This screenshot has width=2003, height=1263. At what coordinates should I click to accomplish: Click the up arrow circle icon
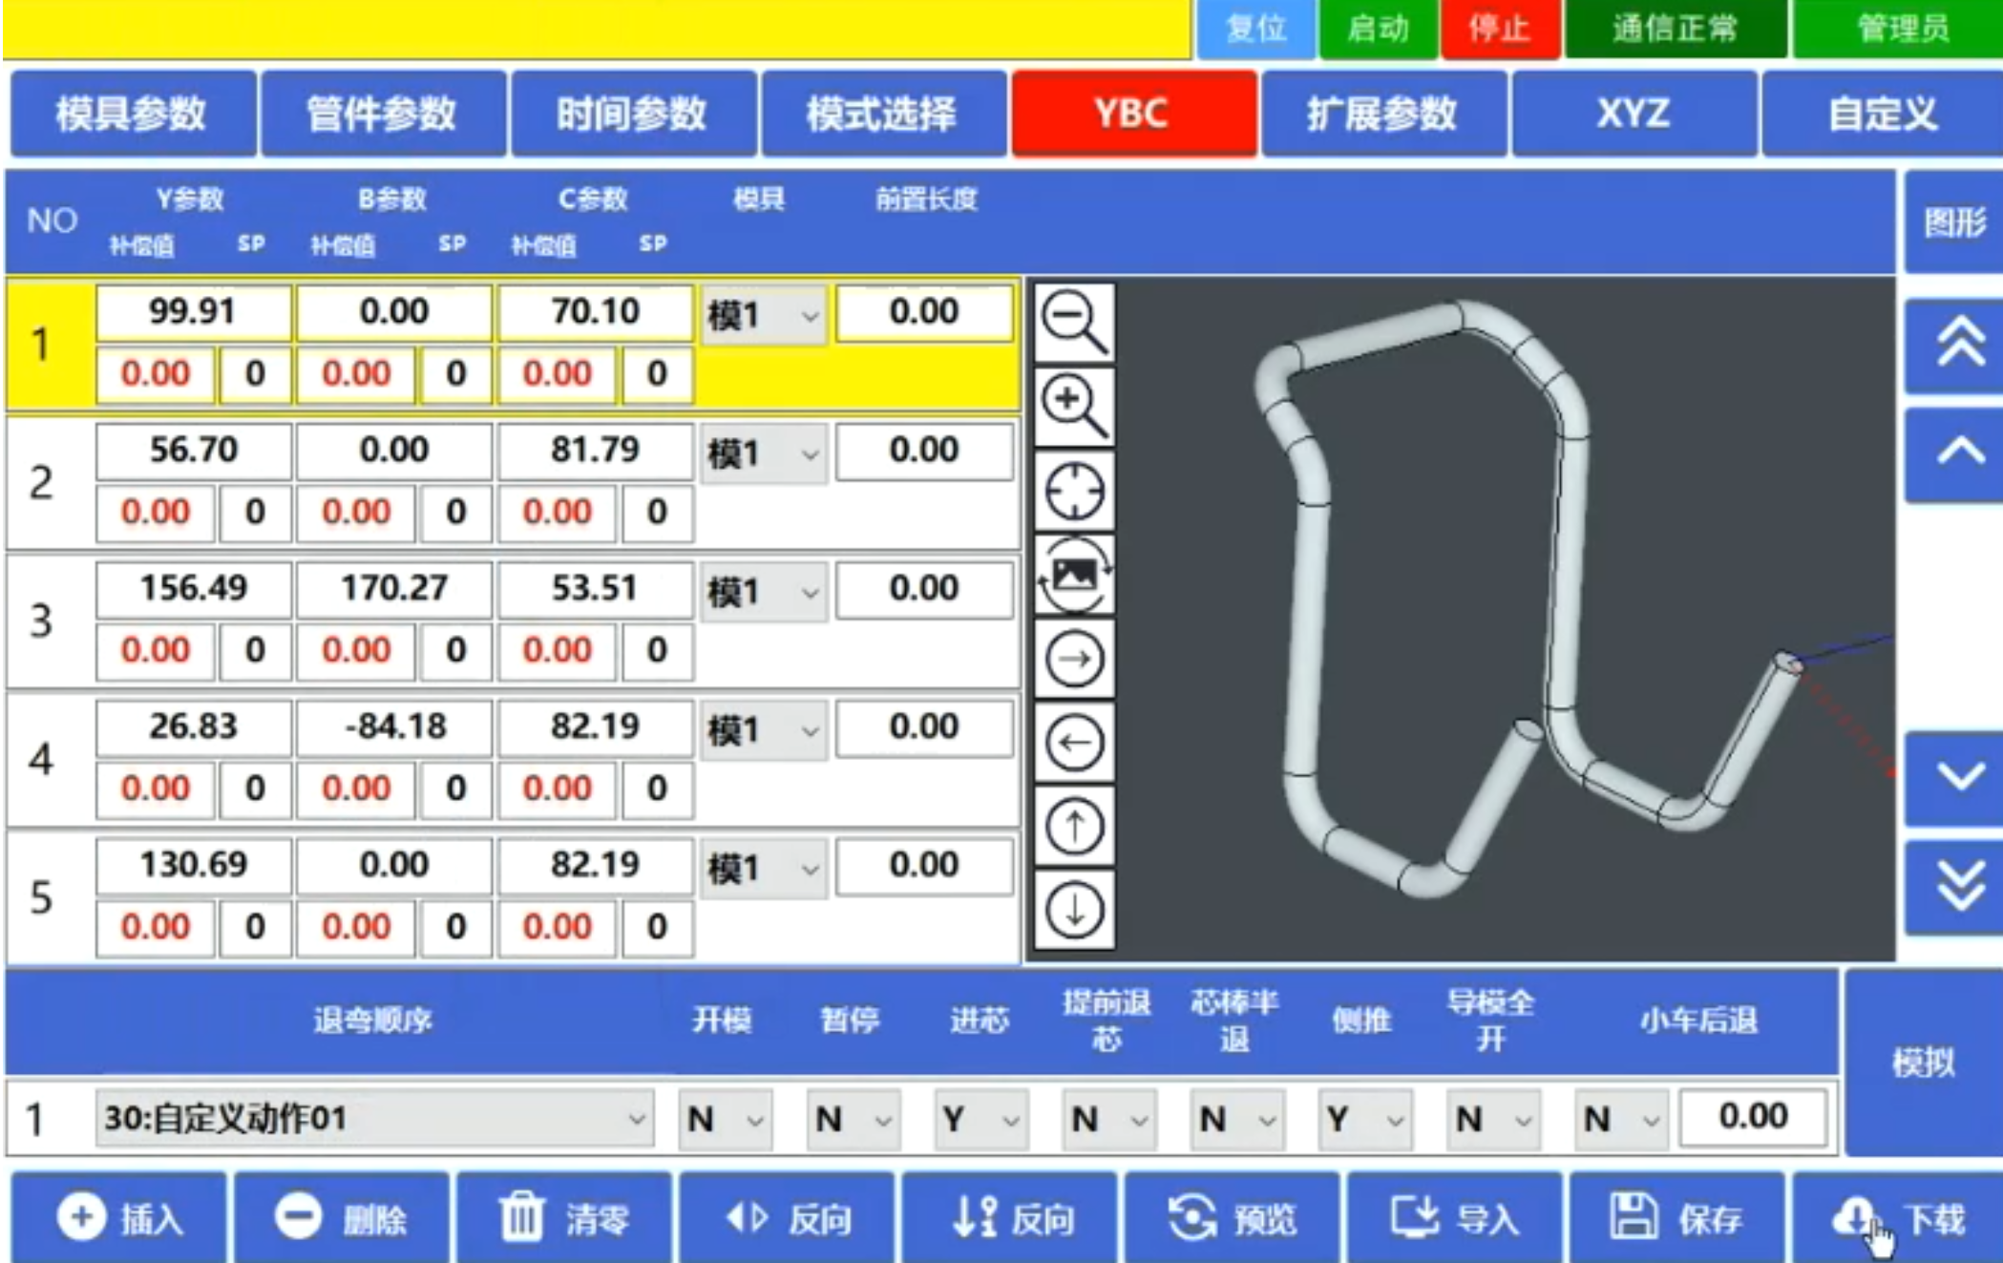(1074, 827)
